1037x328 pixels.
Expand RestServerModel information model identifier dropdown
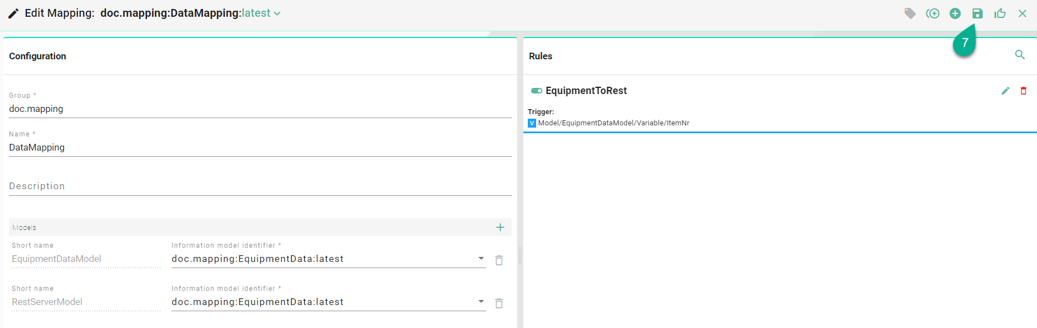tap(481, 302)
